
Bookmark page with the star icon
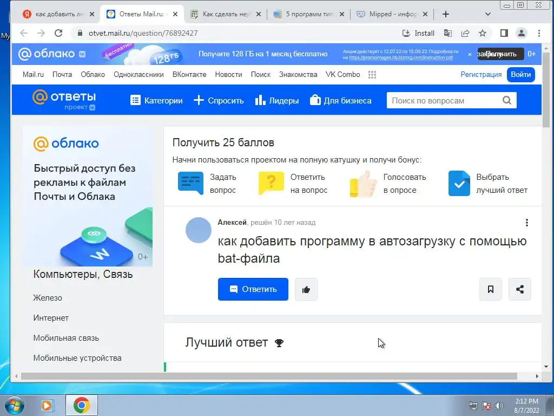click(x=483, y=33)
